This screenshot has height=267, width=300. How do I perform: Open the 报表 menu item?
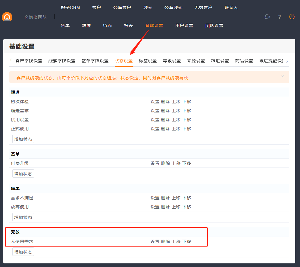[129, 26]
